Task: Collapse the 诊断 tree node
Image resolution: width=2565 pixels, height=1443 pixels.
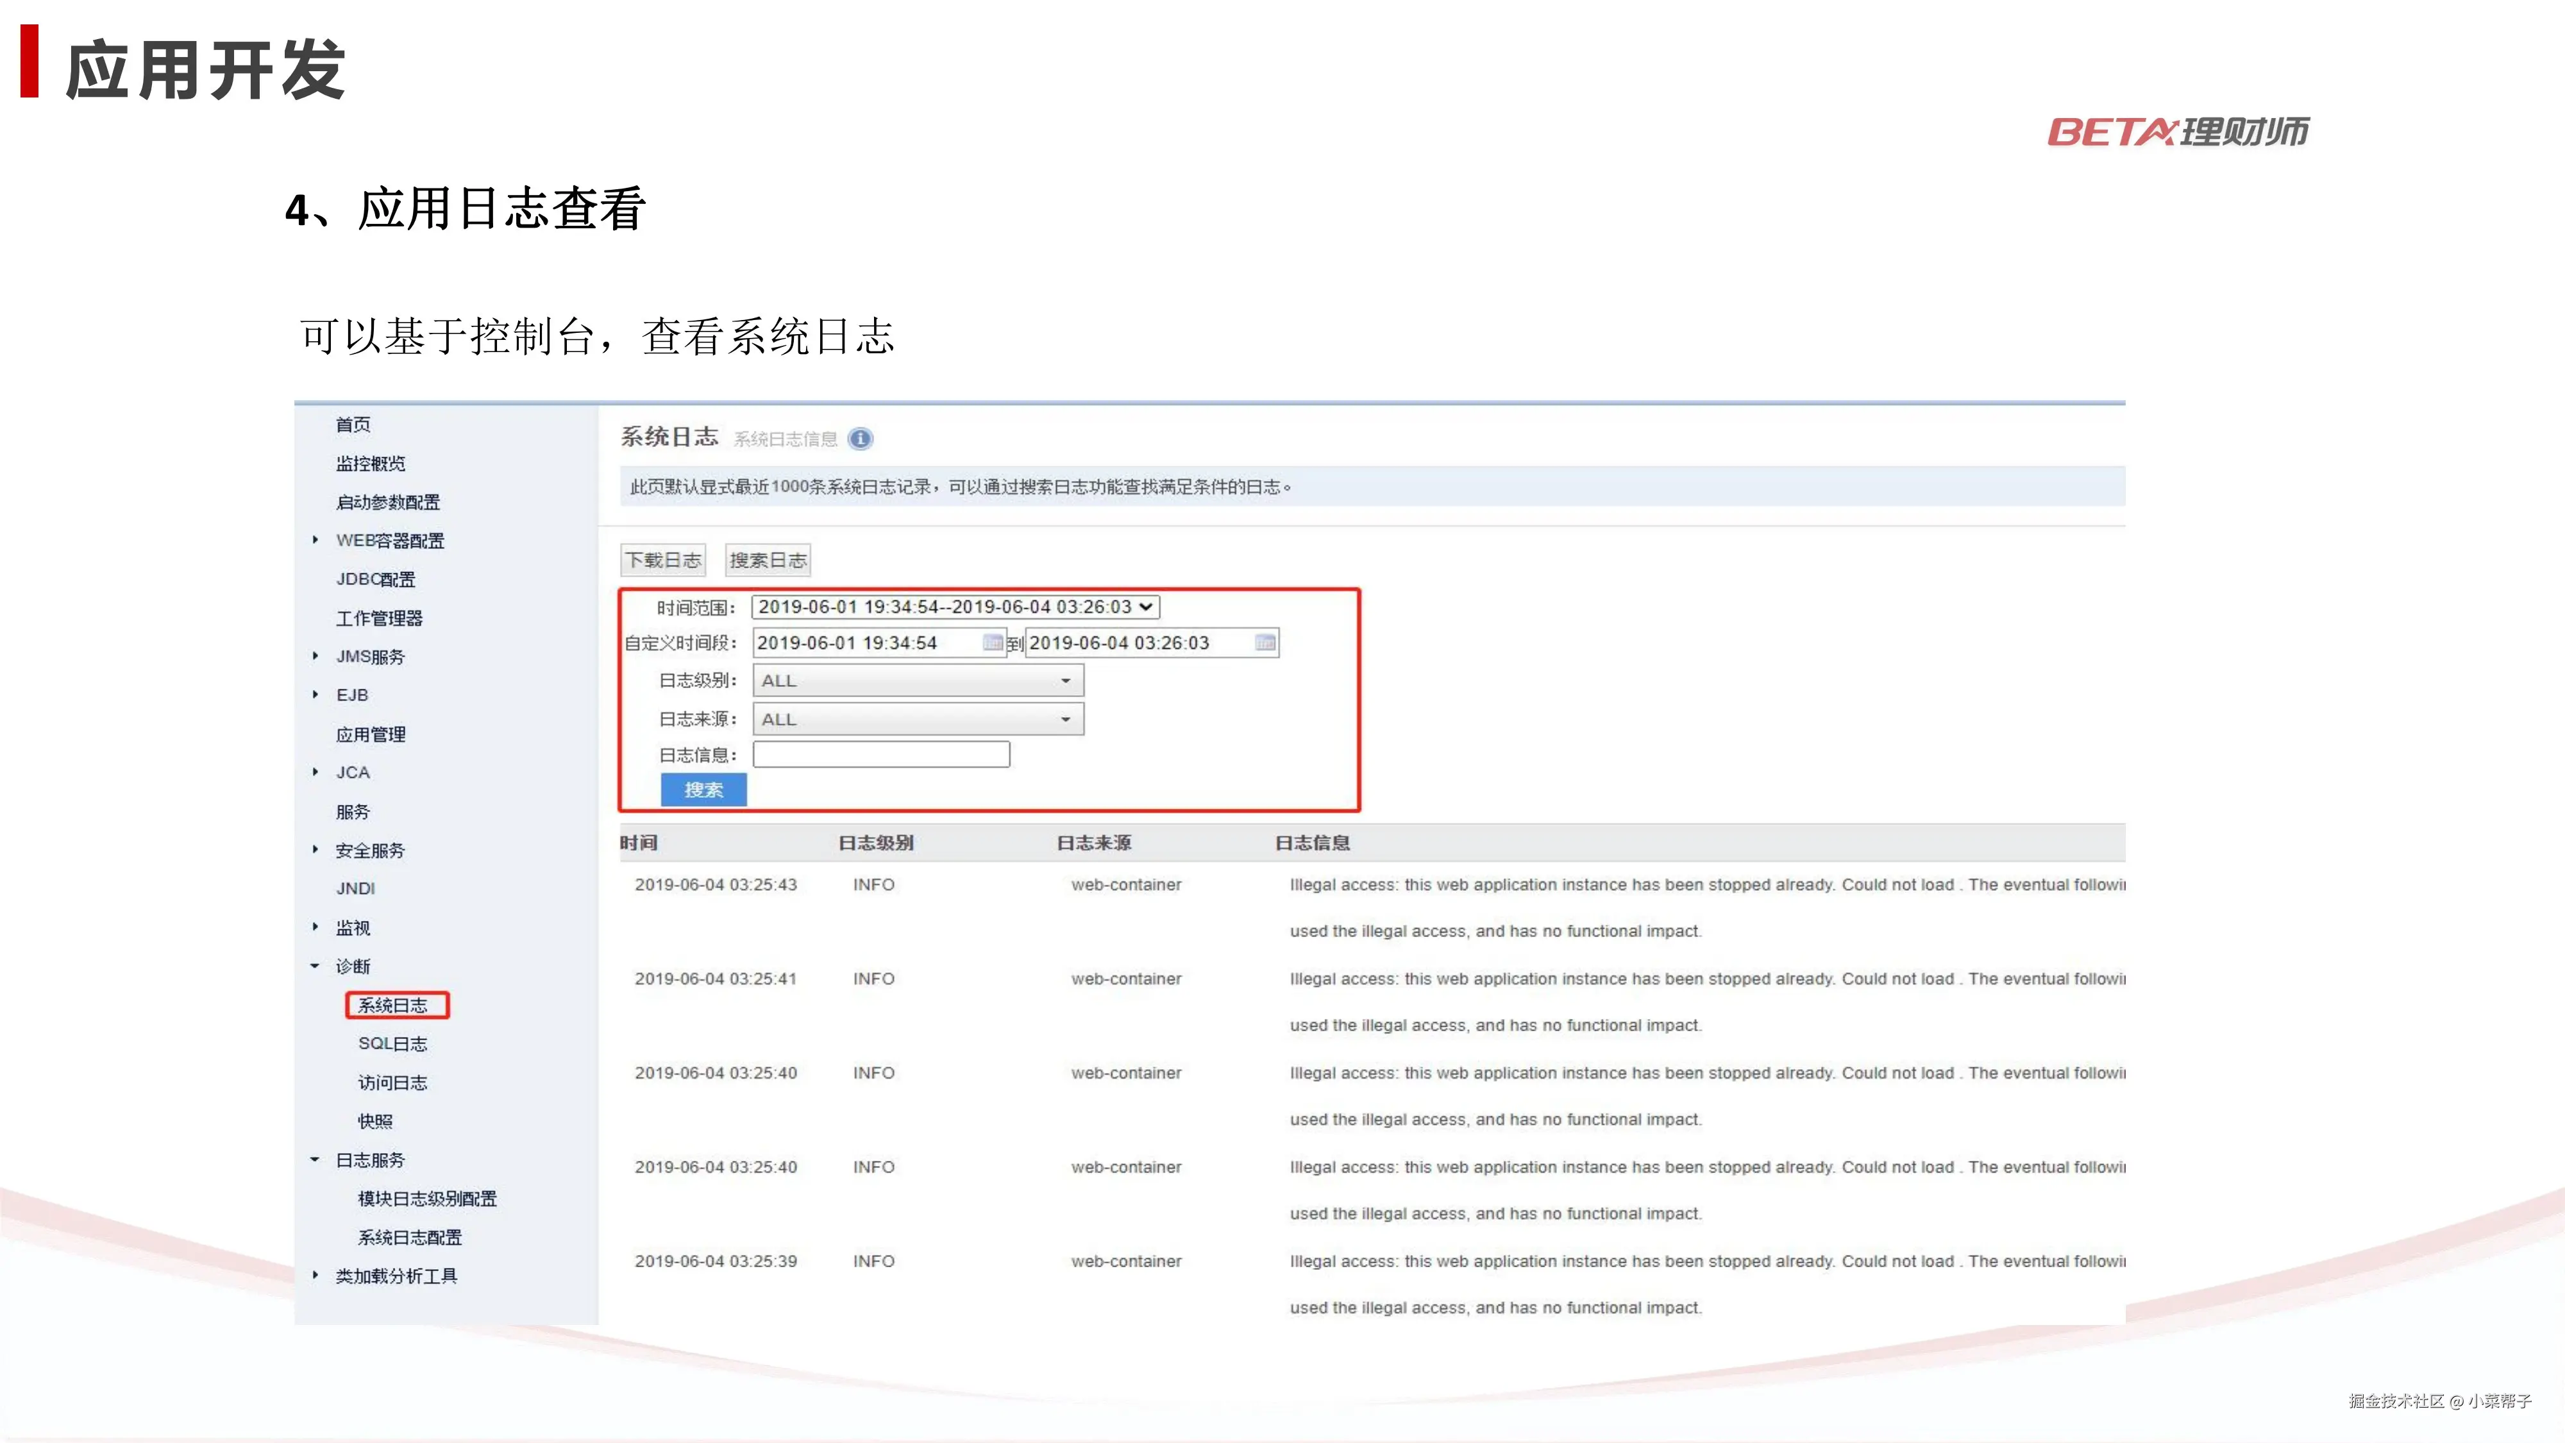Action: coord(315,966)
